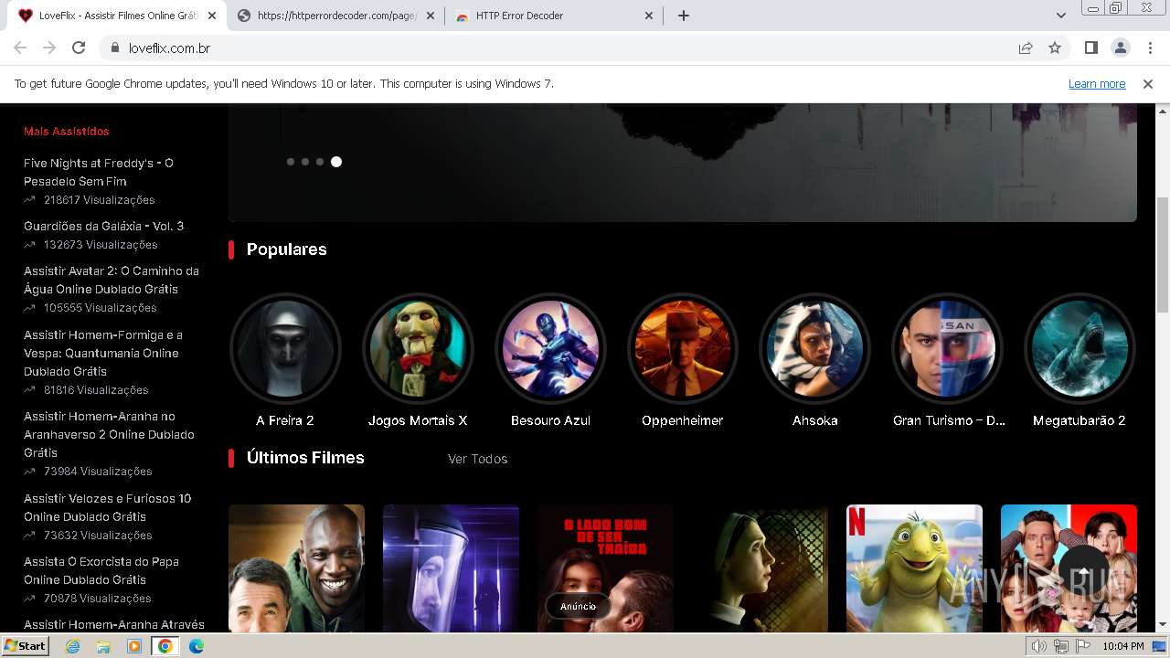
Task: Open a new browser tab
Action: [683, 16]
